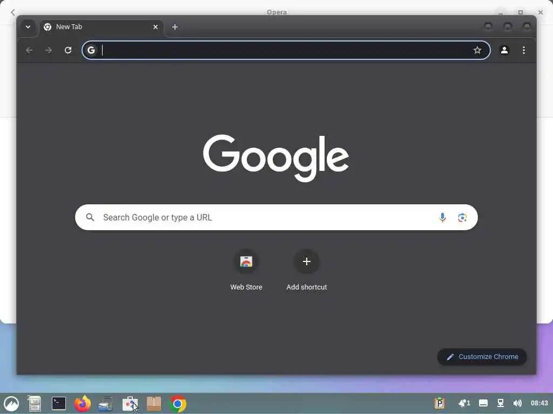Start voice search with microphone icon
Image resolution: width=553 pixels, height=414 pixels.
click(x=442, y=218)
